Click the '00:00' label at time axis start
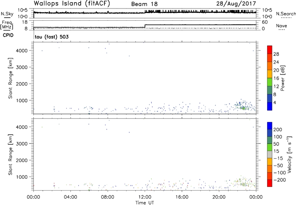The height and width of the screenshot is (205, 296). pos(33,197)
